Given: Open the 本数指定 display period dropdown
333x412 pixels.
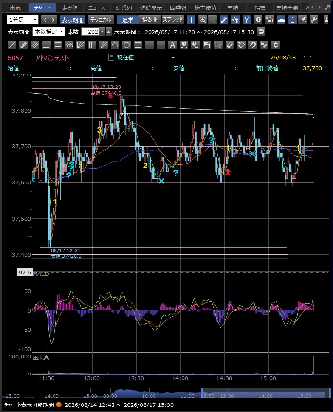Looking at the screenshot, I should pos(48,32).
